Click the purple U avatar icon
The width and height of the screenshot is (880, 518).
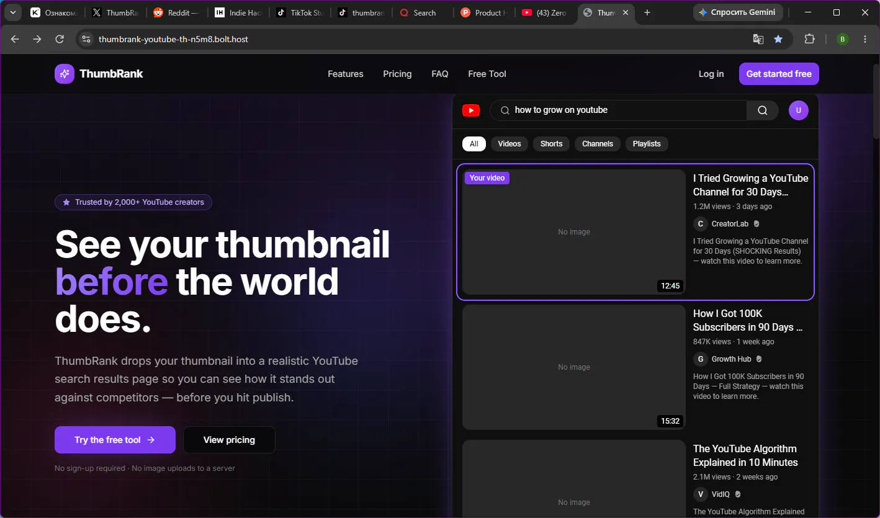[x=799, y=110]
